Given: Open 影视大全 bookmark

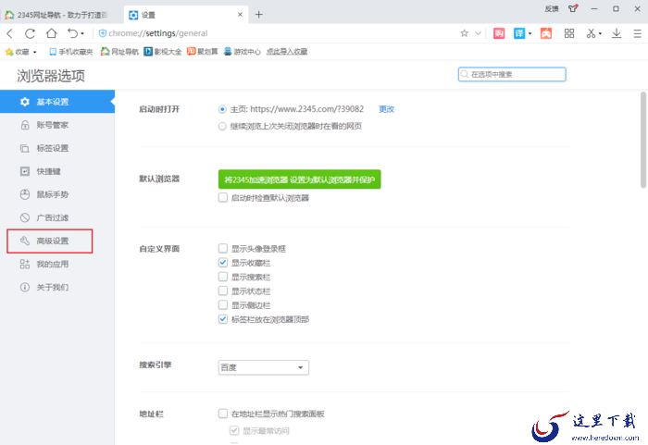Looking at the screenshot, I should coord(162,52).
